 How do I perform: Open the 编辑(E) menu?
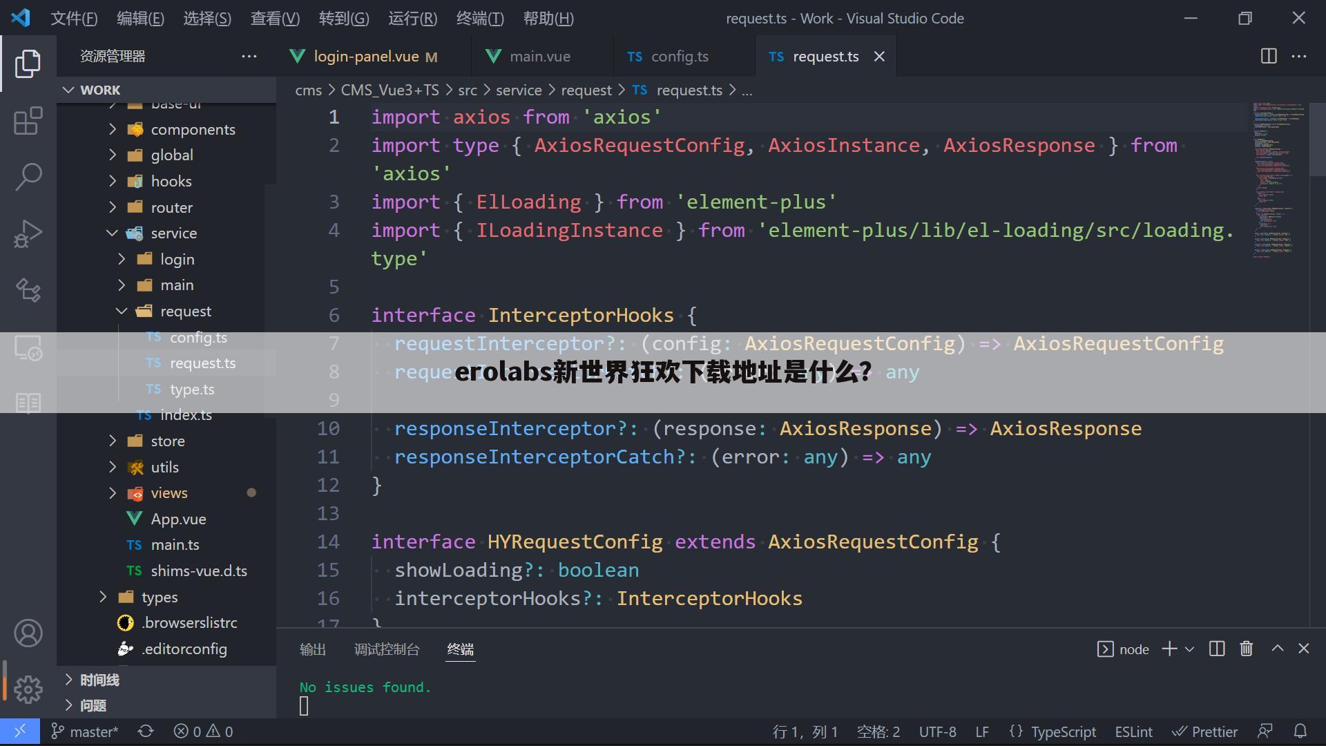tap(140, 19)
